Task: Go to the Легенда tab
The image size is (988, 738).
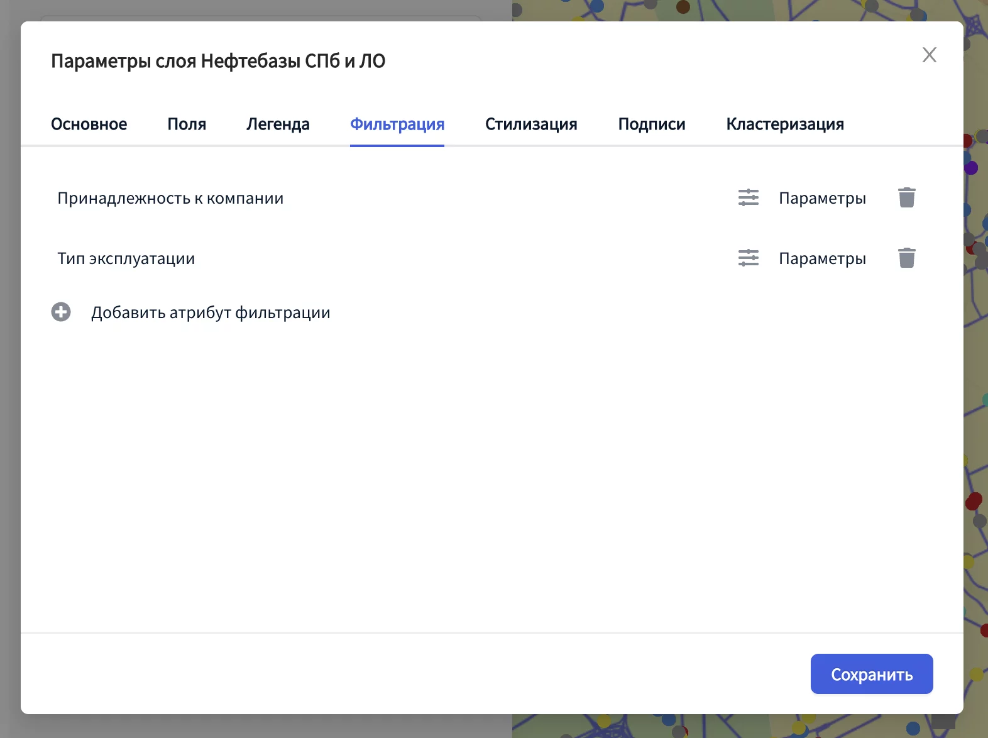Action: 278,124
